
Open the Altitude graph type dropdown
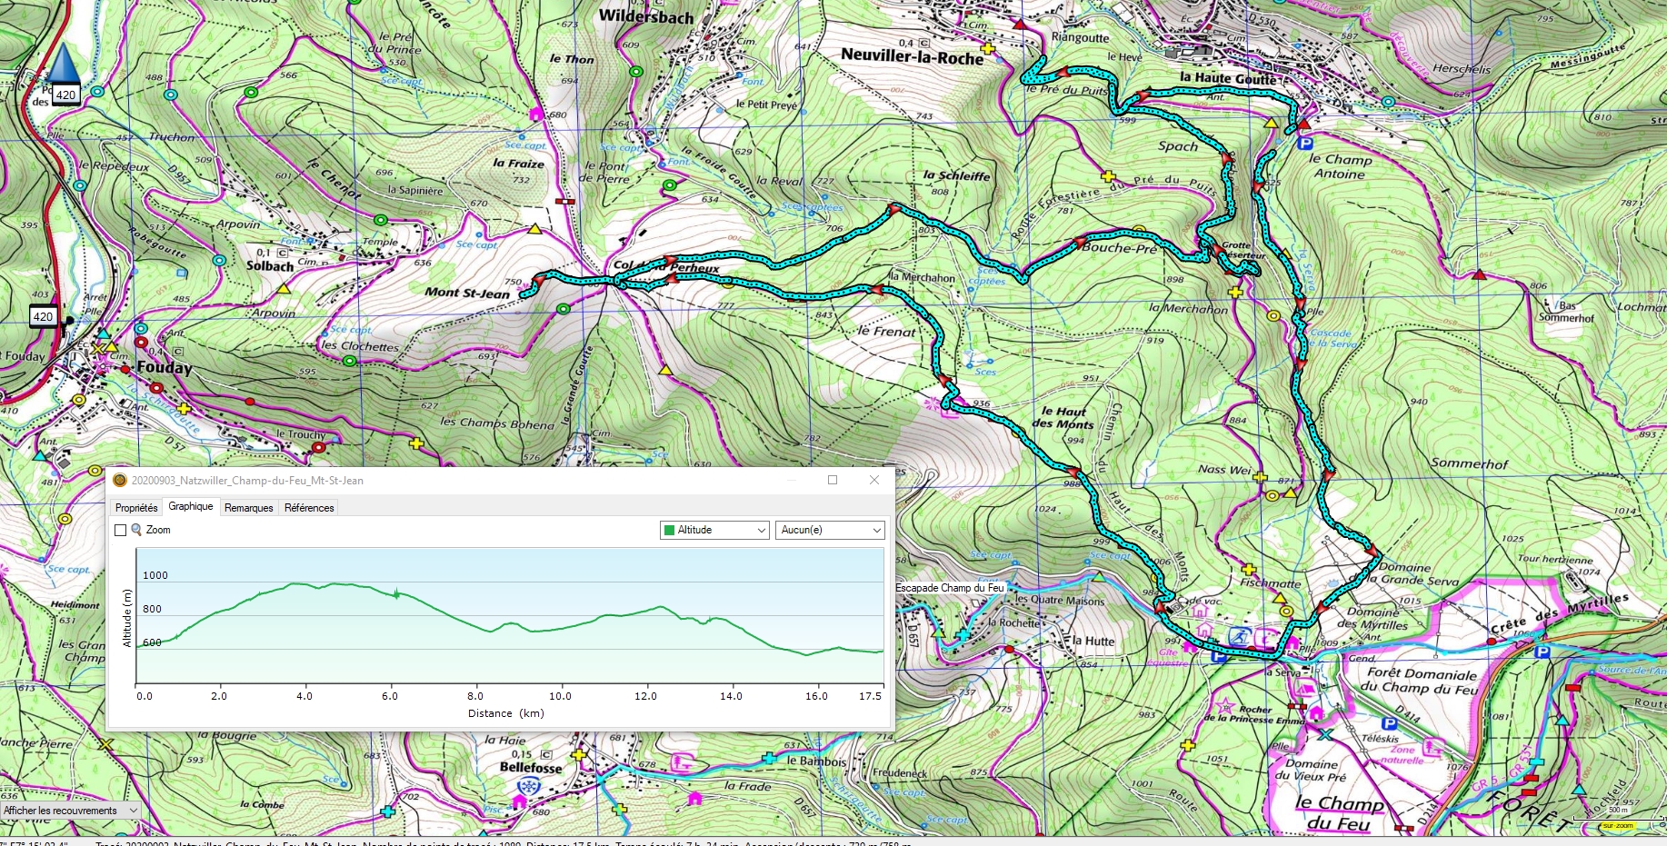tap(714, 530)
